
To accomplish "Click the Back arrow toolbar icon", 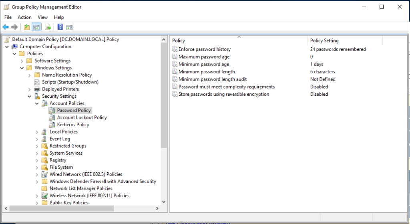I will (x=6, y=27).
